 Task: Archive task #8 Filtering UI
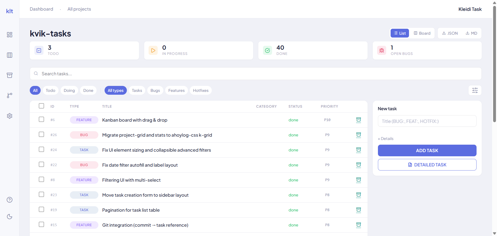coord(359,180)
